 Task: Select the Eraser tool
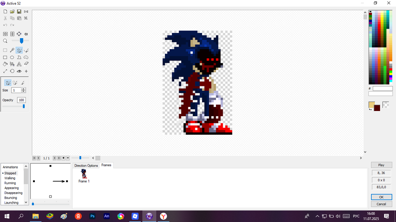point(26,64)
